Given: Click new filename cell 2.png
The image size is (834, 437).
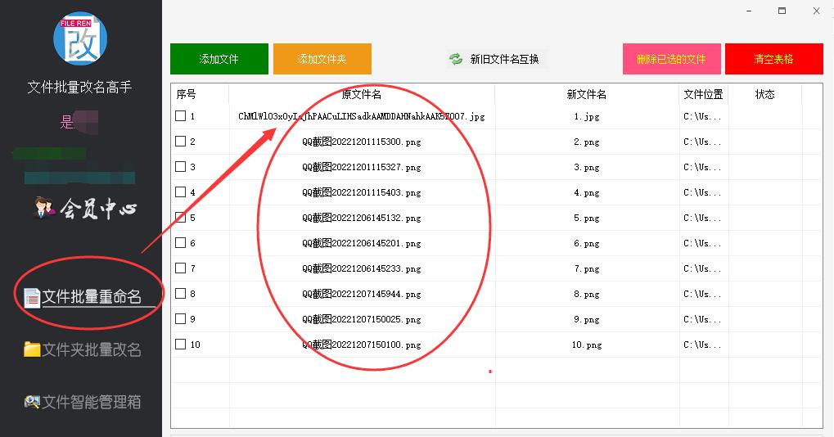Looking at the screenshot, I should coord(587,142).
